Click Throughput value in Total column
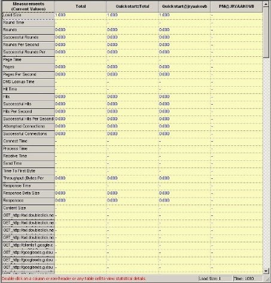 tap(60, 178)
